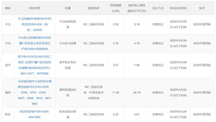216x122 pixels.
Task: Click the 位置 column header
Action: [68, 8]
